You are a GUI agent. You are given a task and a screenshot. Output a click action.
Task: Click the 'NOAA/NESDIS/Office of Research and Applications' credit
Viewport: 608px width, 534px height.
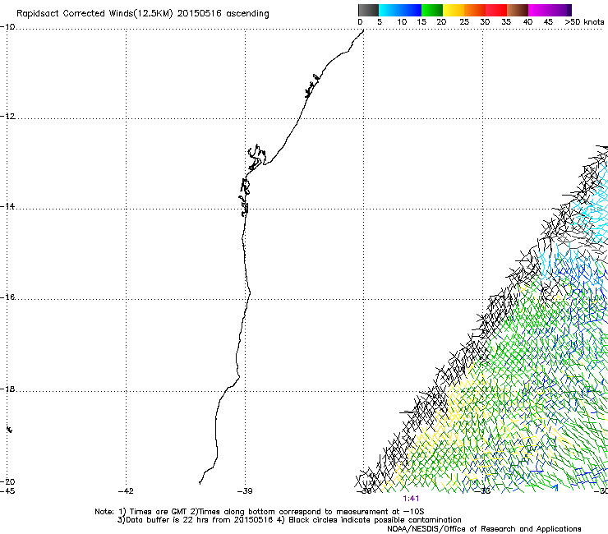(x=484, y=529)
